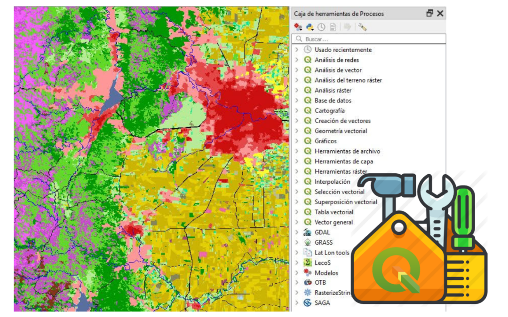508x317 pixels.
Task: Expand the GRASS provider group
Action: pyautogui.click(x=297, y=242)
